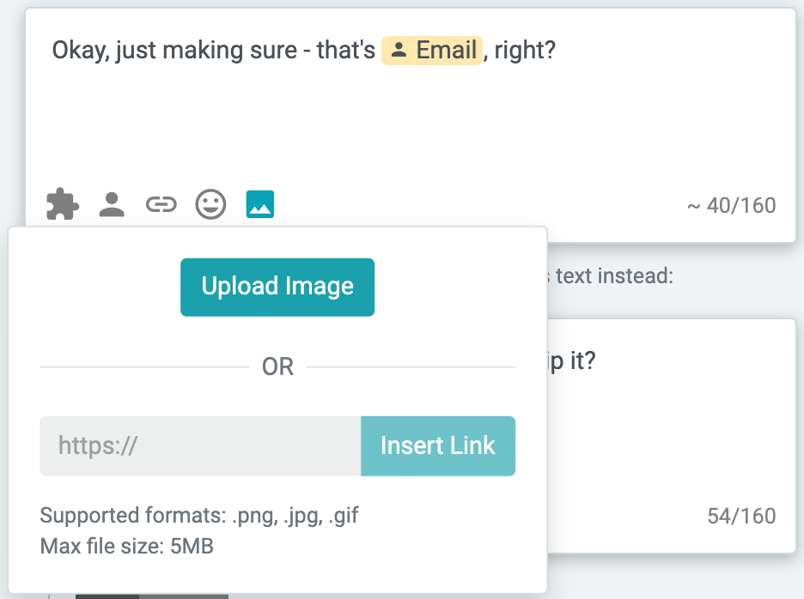Click the 'Supported formats: .png, .jpg, .gif' note
Screen dimensions: 804x599
199,516
